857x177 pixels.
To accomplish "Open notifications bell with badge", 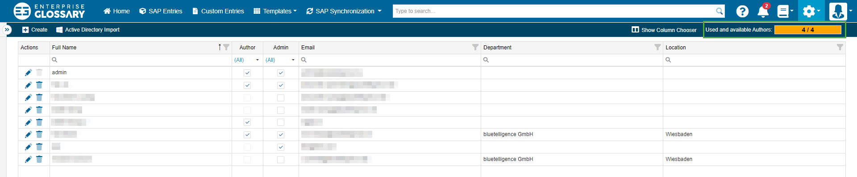I will coord(764,11).
